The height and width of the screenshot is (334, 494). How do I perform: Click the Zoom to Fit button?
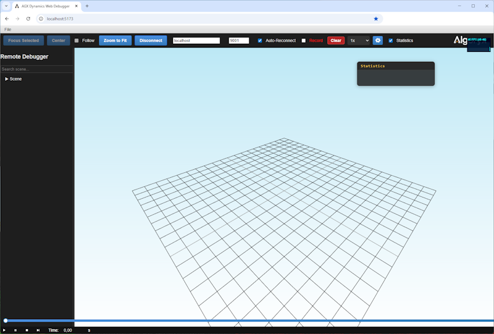point(115,40)
